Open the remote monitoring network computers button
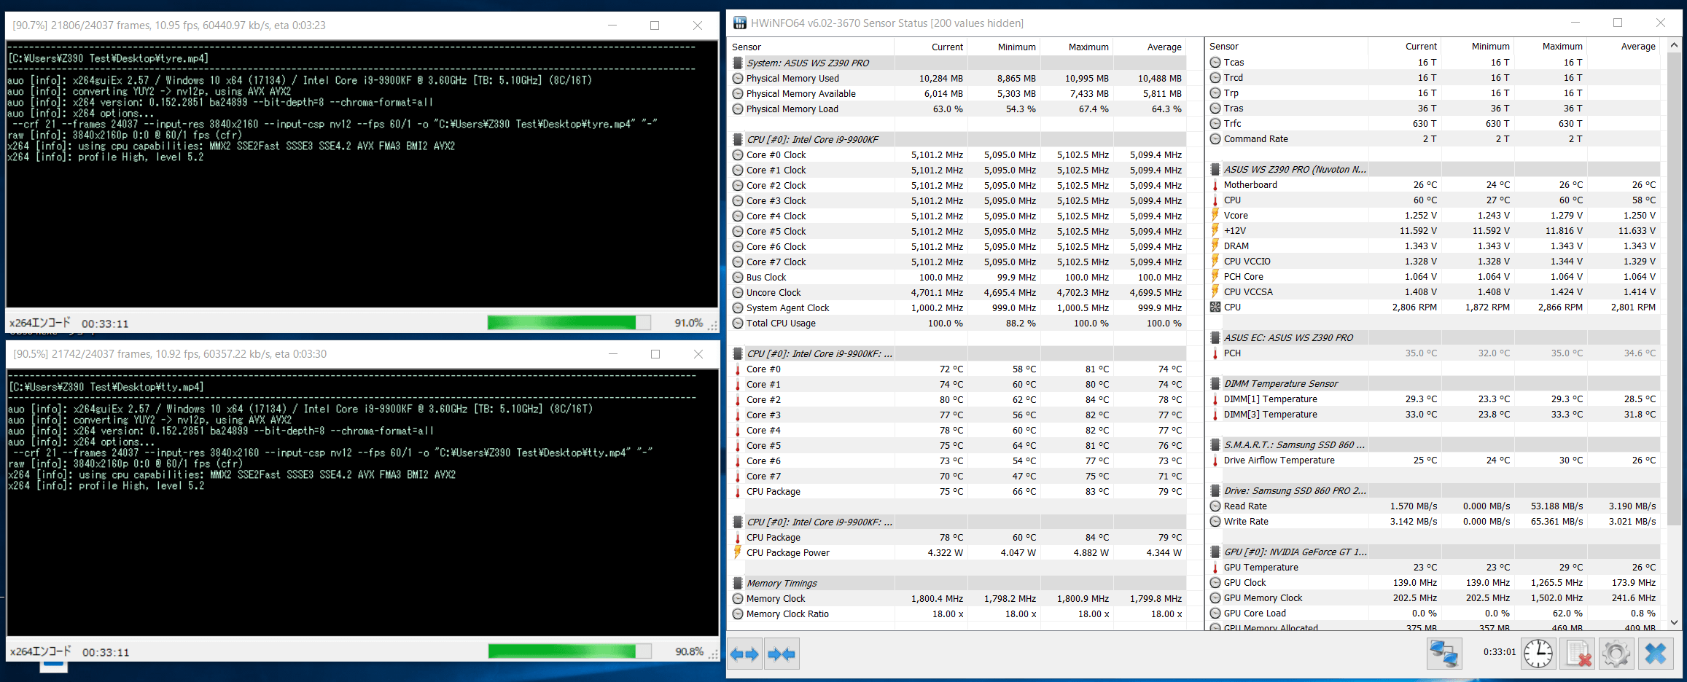Image resolution: width=1687 pixels, height=682 pixels. [1444, 654]
